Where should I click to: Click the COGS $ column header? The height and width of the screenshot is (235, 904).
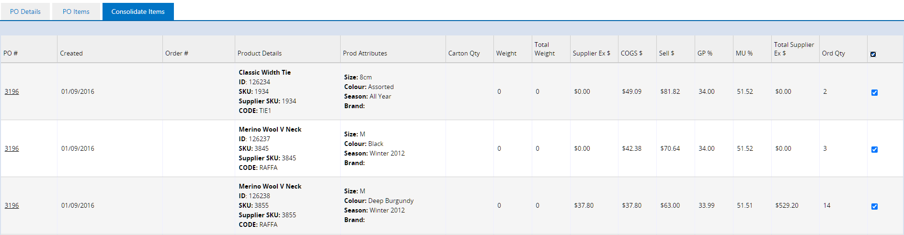[x=632, y=53]
